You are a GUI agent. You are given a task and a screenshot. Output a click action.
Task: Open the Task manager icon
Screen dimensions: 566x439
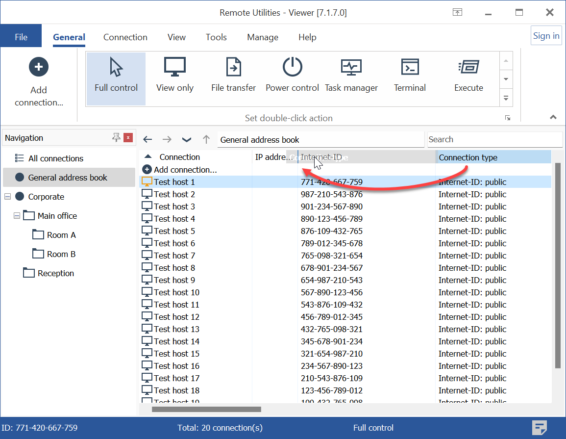tap(351, 67)
